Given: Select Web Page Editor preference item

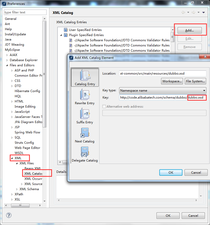Looking at the screenshot, I should coord(27,148).
